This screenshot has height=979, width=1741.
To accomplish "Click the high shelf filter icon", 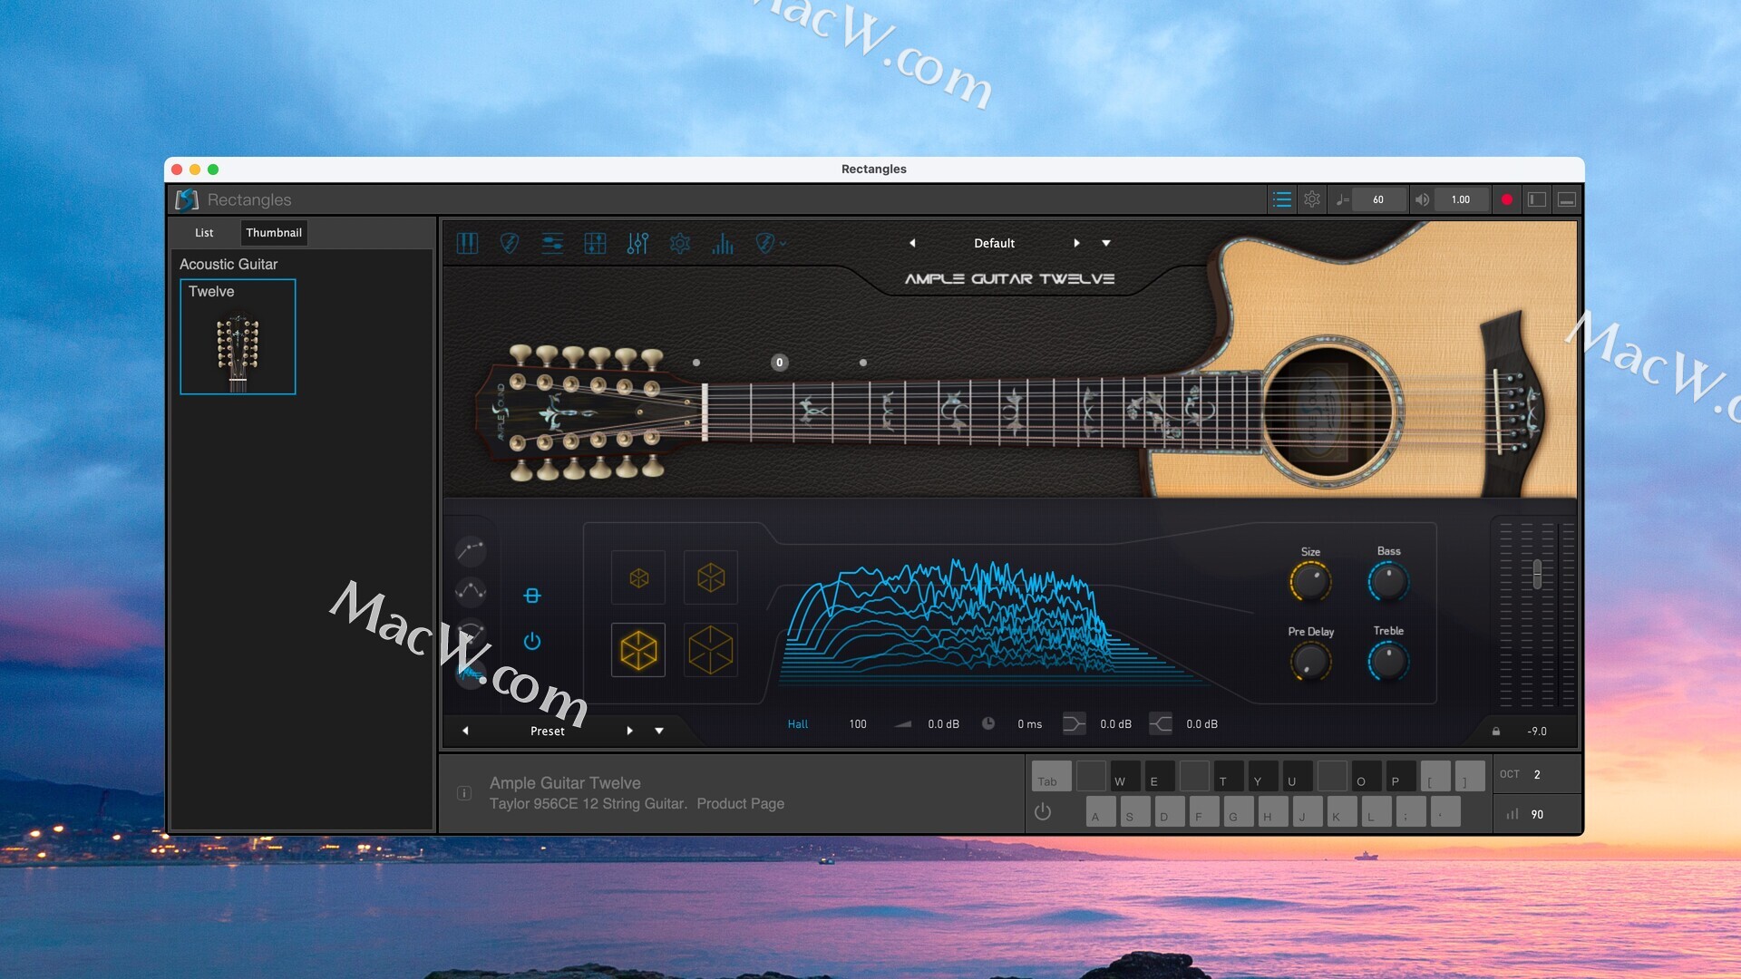I will [x=1161, y=723].
